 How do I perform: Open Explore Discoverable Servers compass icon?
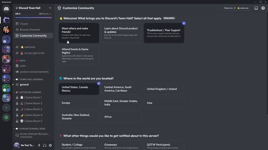pyautogui.click(x=6, y=117)
